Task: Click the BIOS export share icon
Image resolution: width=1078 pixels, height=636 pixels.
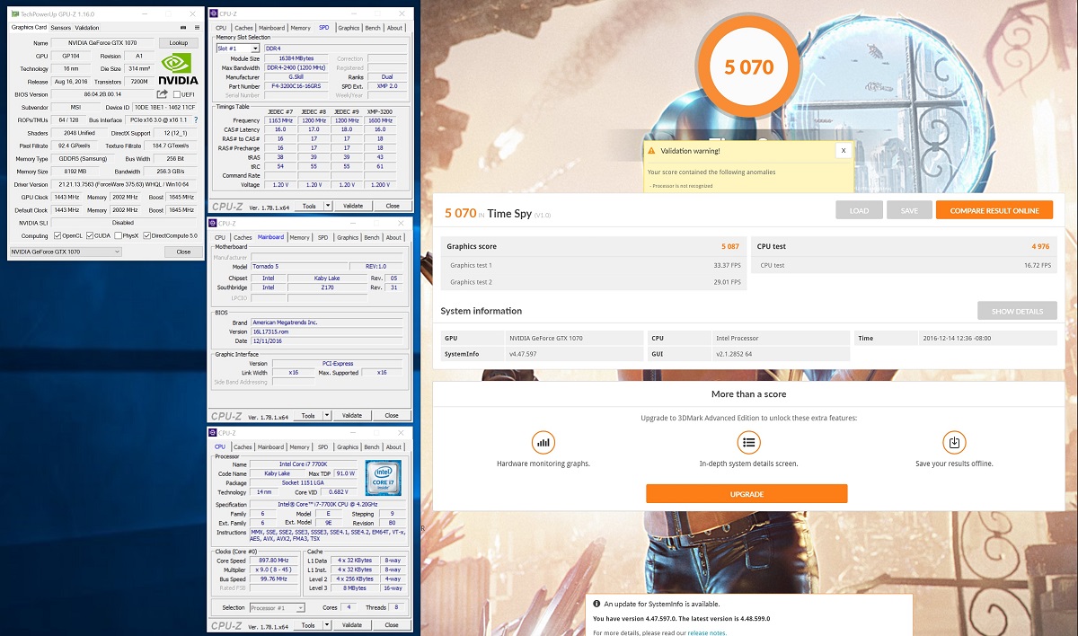Action: pos(163,94)
